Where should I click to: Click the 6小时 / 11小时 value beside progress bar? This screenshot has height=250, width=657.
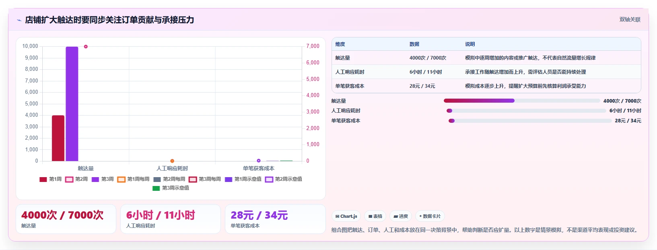[x=625, y=111]
